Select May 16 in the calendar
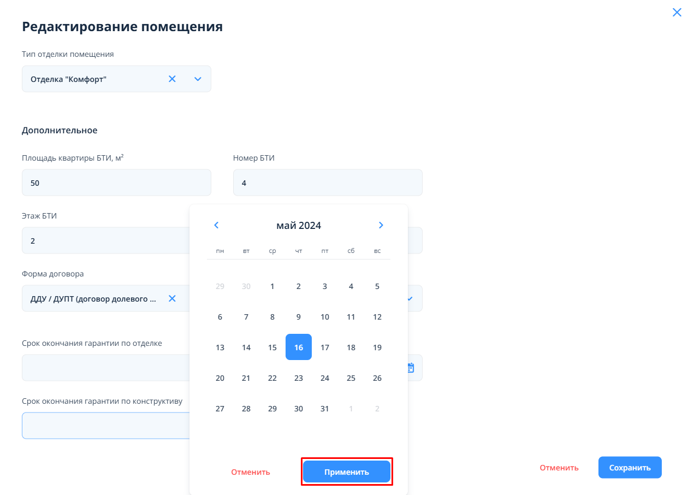The image size is (688, 495). [x=299, y=347]
